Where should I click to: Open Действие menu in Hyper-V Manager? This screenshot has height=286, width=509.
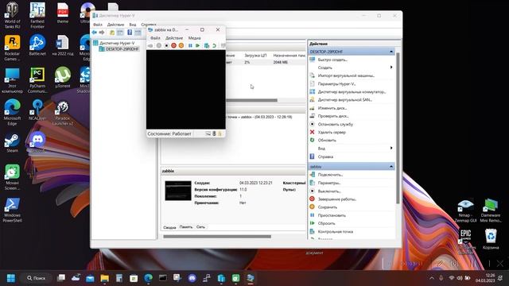click(115, 25)
